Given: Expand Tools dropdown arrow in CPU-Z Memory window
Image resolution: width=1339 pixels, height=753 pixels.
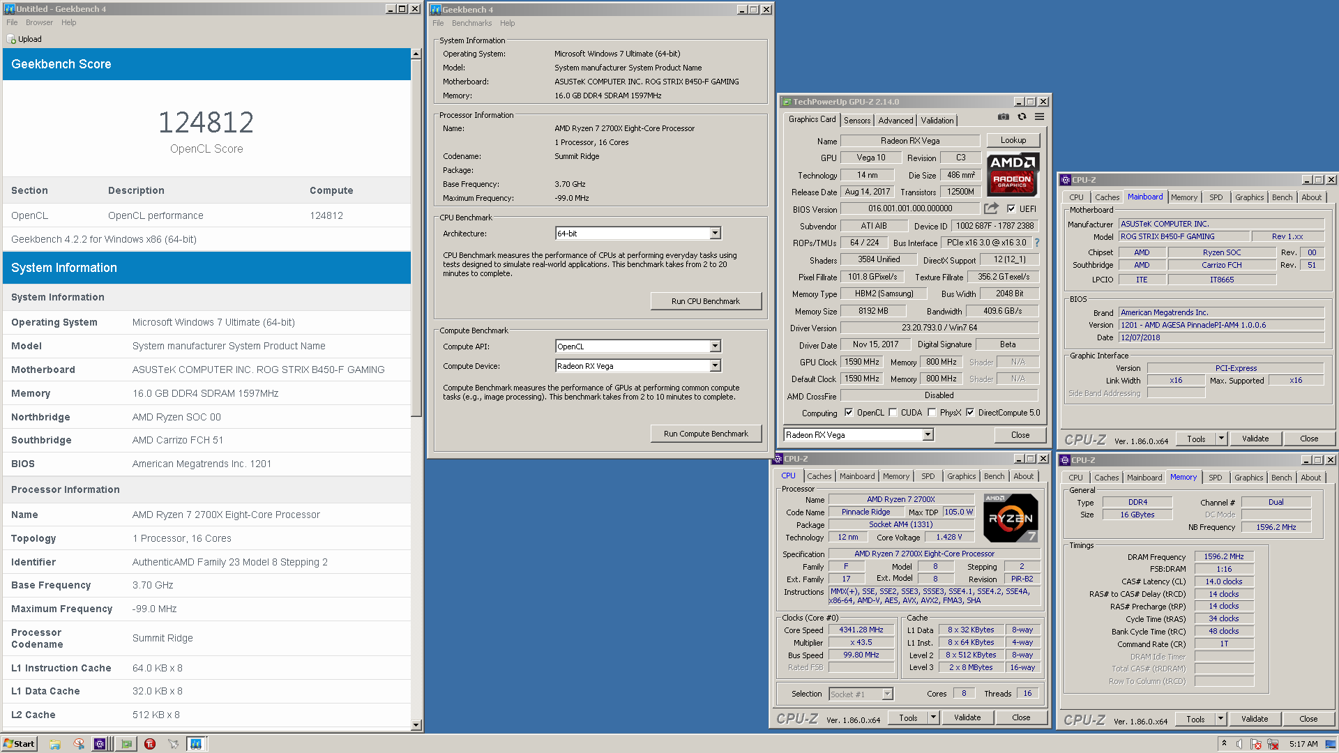Looking at the screenshot, I should [x=1220, y=719].
